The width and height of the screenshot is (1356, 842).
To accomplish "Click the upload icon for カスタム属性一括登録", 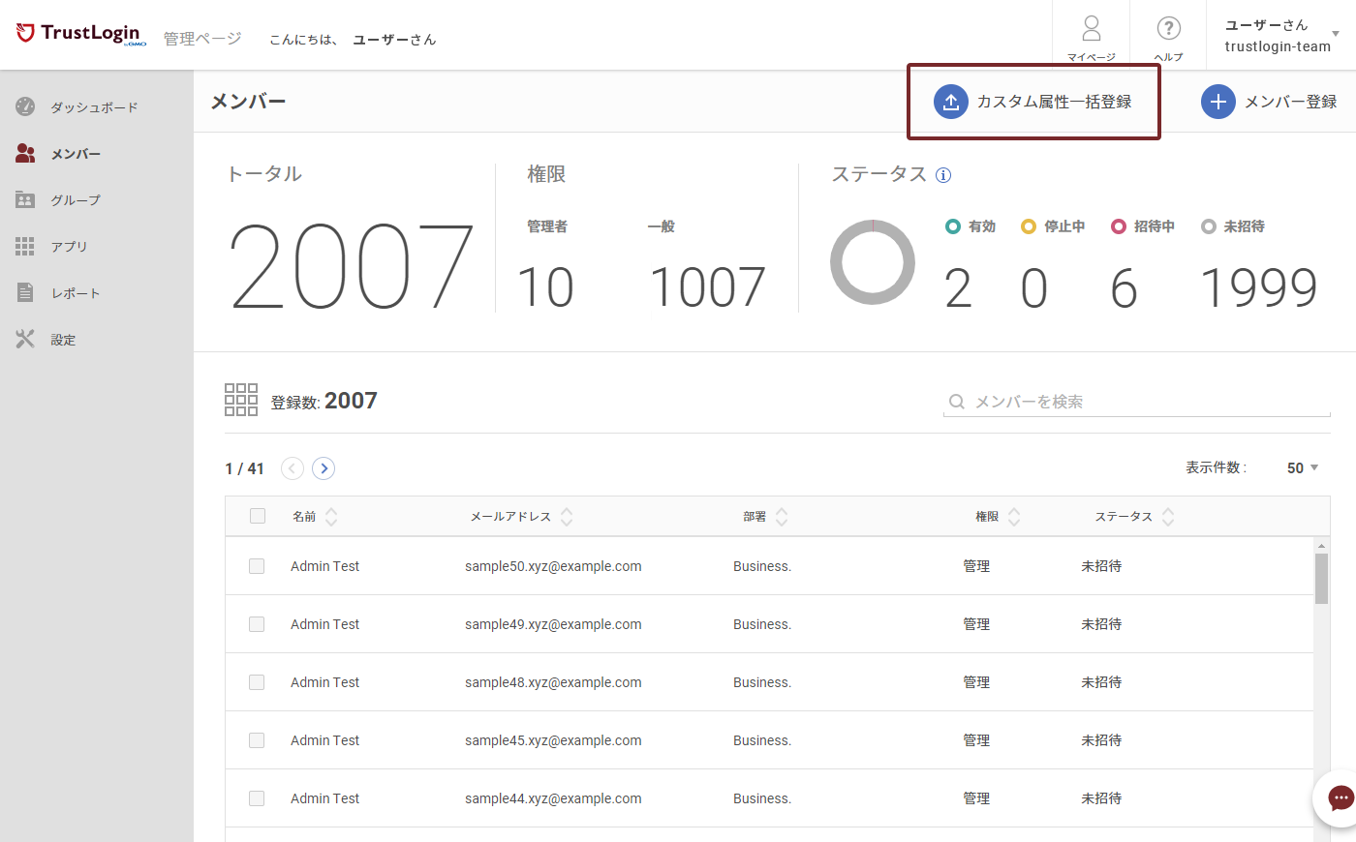I will point(951,102).
